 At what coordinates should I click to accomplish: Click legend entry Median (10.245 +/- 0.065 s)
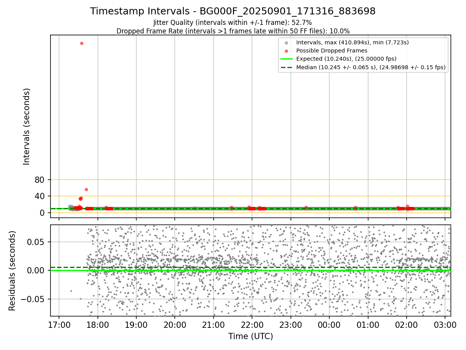tap(370, 67)
